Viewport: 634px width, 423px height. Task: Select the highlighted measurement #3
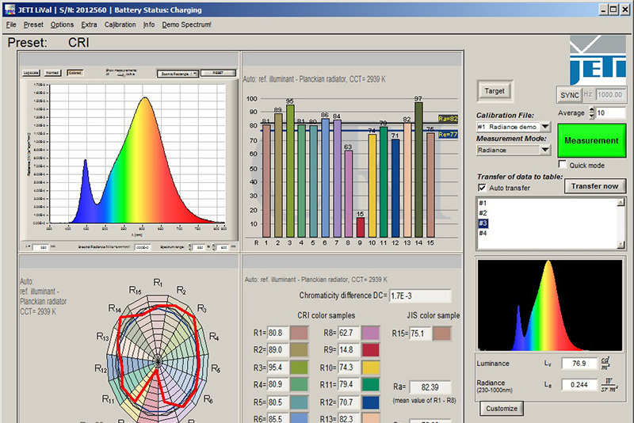pyautogui.click(x=483, y=223)
